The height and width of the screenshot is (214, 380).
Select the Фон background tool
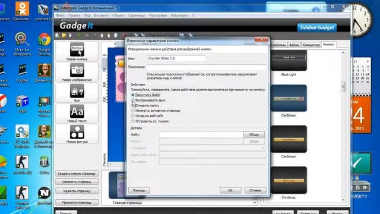click(x=77, y=93)
